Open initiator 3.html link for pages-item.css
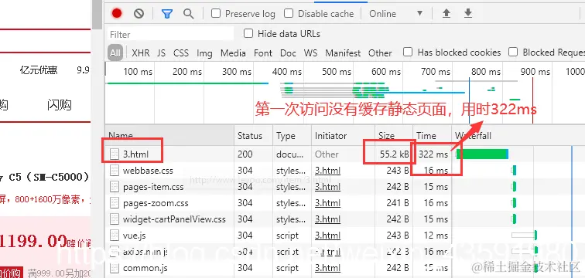The height and width of the screenshot is (278, 585). tap(327, 187)
